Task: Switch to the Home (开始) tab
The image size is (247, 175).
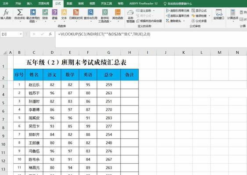Action: [x=18, y=3]
